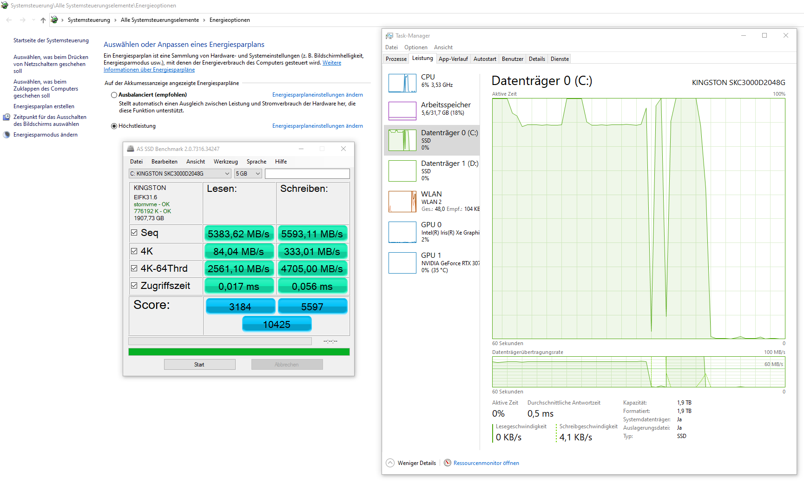The height and width of the screenshot is (484, 804).
Task: Open Bearbeiten menu in AS SSD Benchmark
Action: (x=165, y=162)
